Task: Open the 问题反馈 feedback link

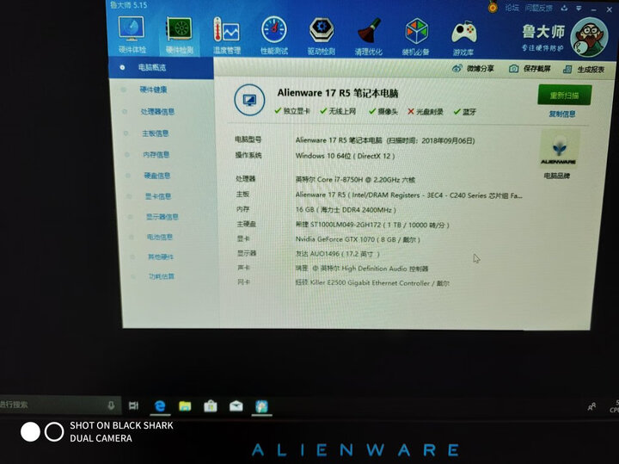Action: 538,8
